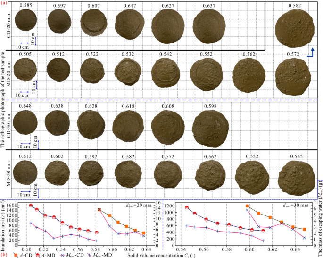Select the CD-30 mm sample labeled 0.648

point(25,122)
